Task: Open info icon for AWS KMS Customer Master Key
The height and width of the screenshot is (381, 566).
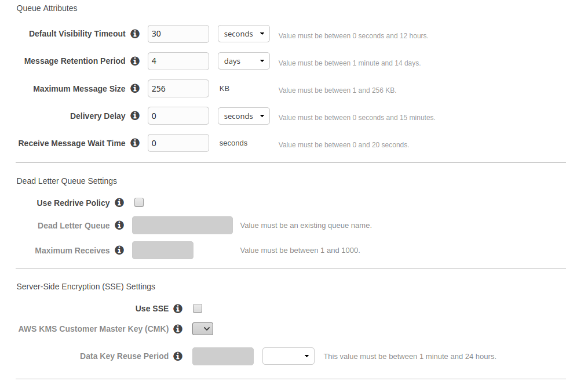Action: pyautogui.click(x=178, y=329)
